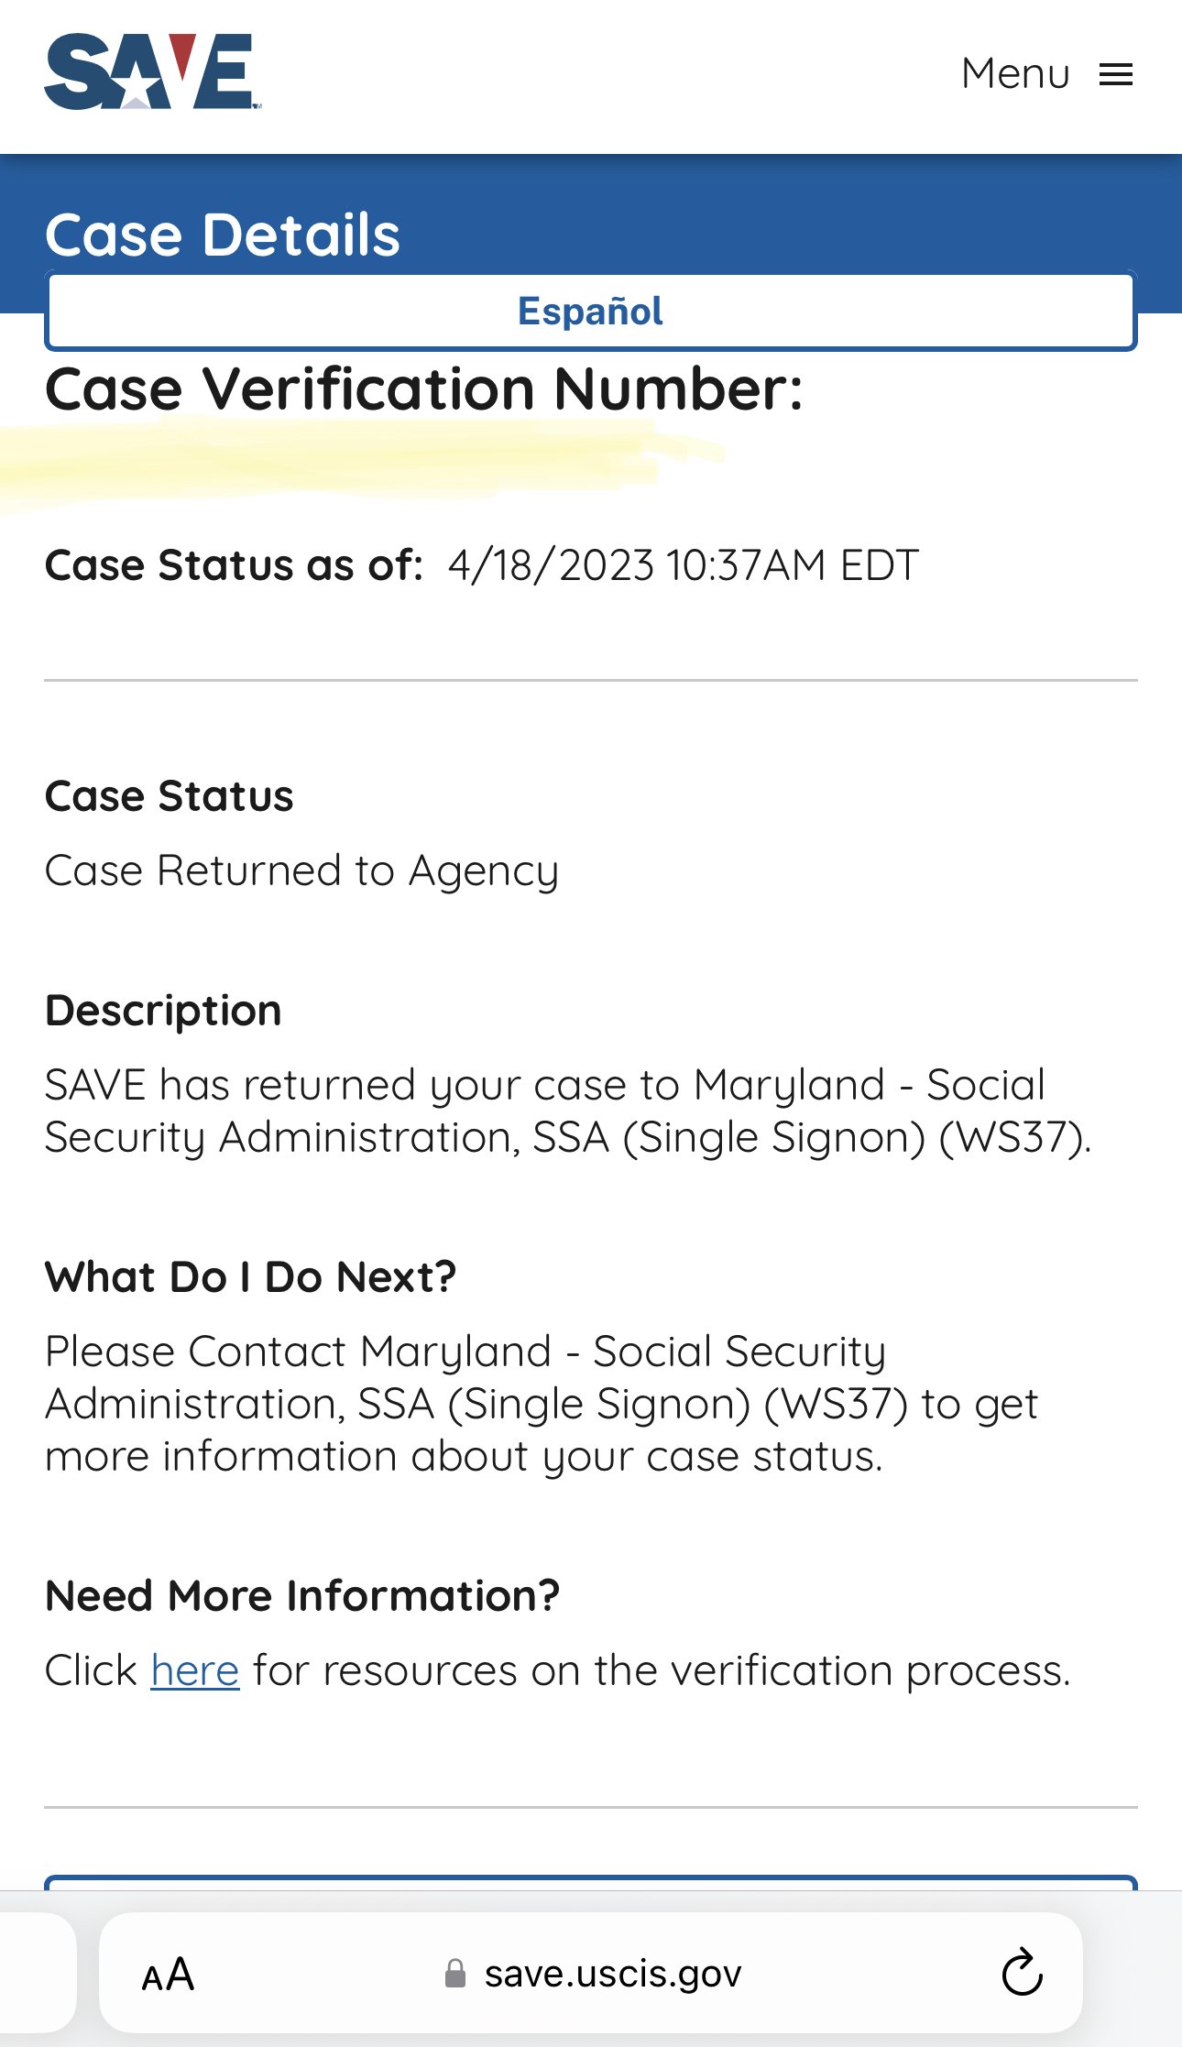
Task: Tap the hamburger menu icon
Action: [1116, 74]
